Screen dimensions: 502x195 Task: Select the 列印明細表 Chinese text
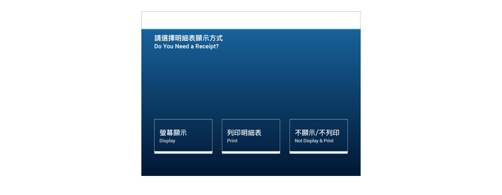[244, 132]
